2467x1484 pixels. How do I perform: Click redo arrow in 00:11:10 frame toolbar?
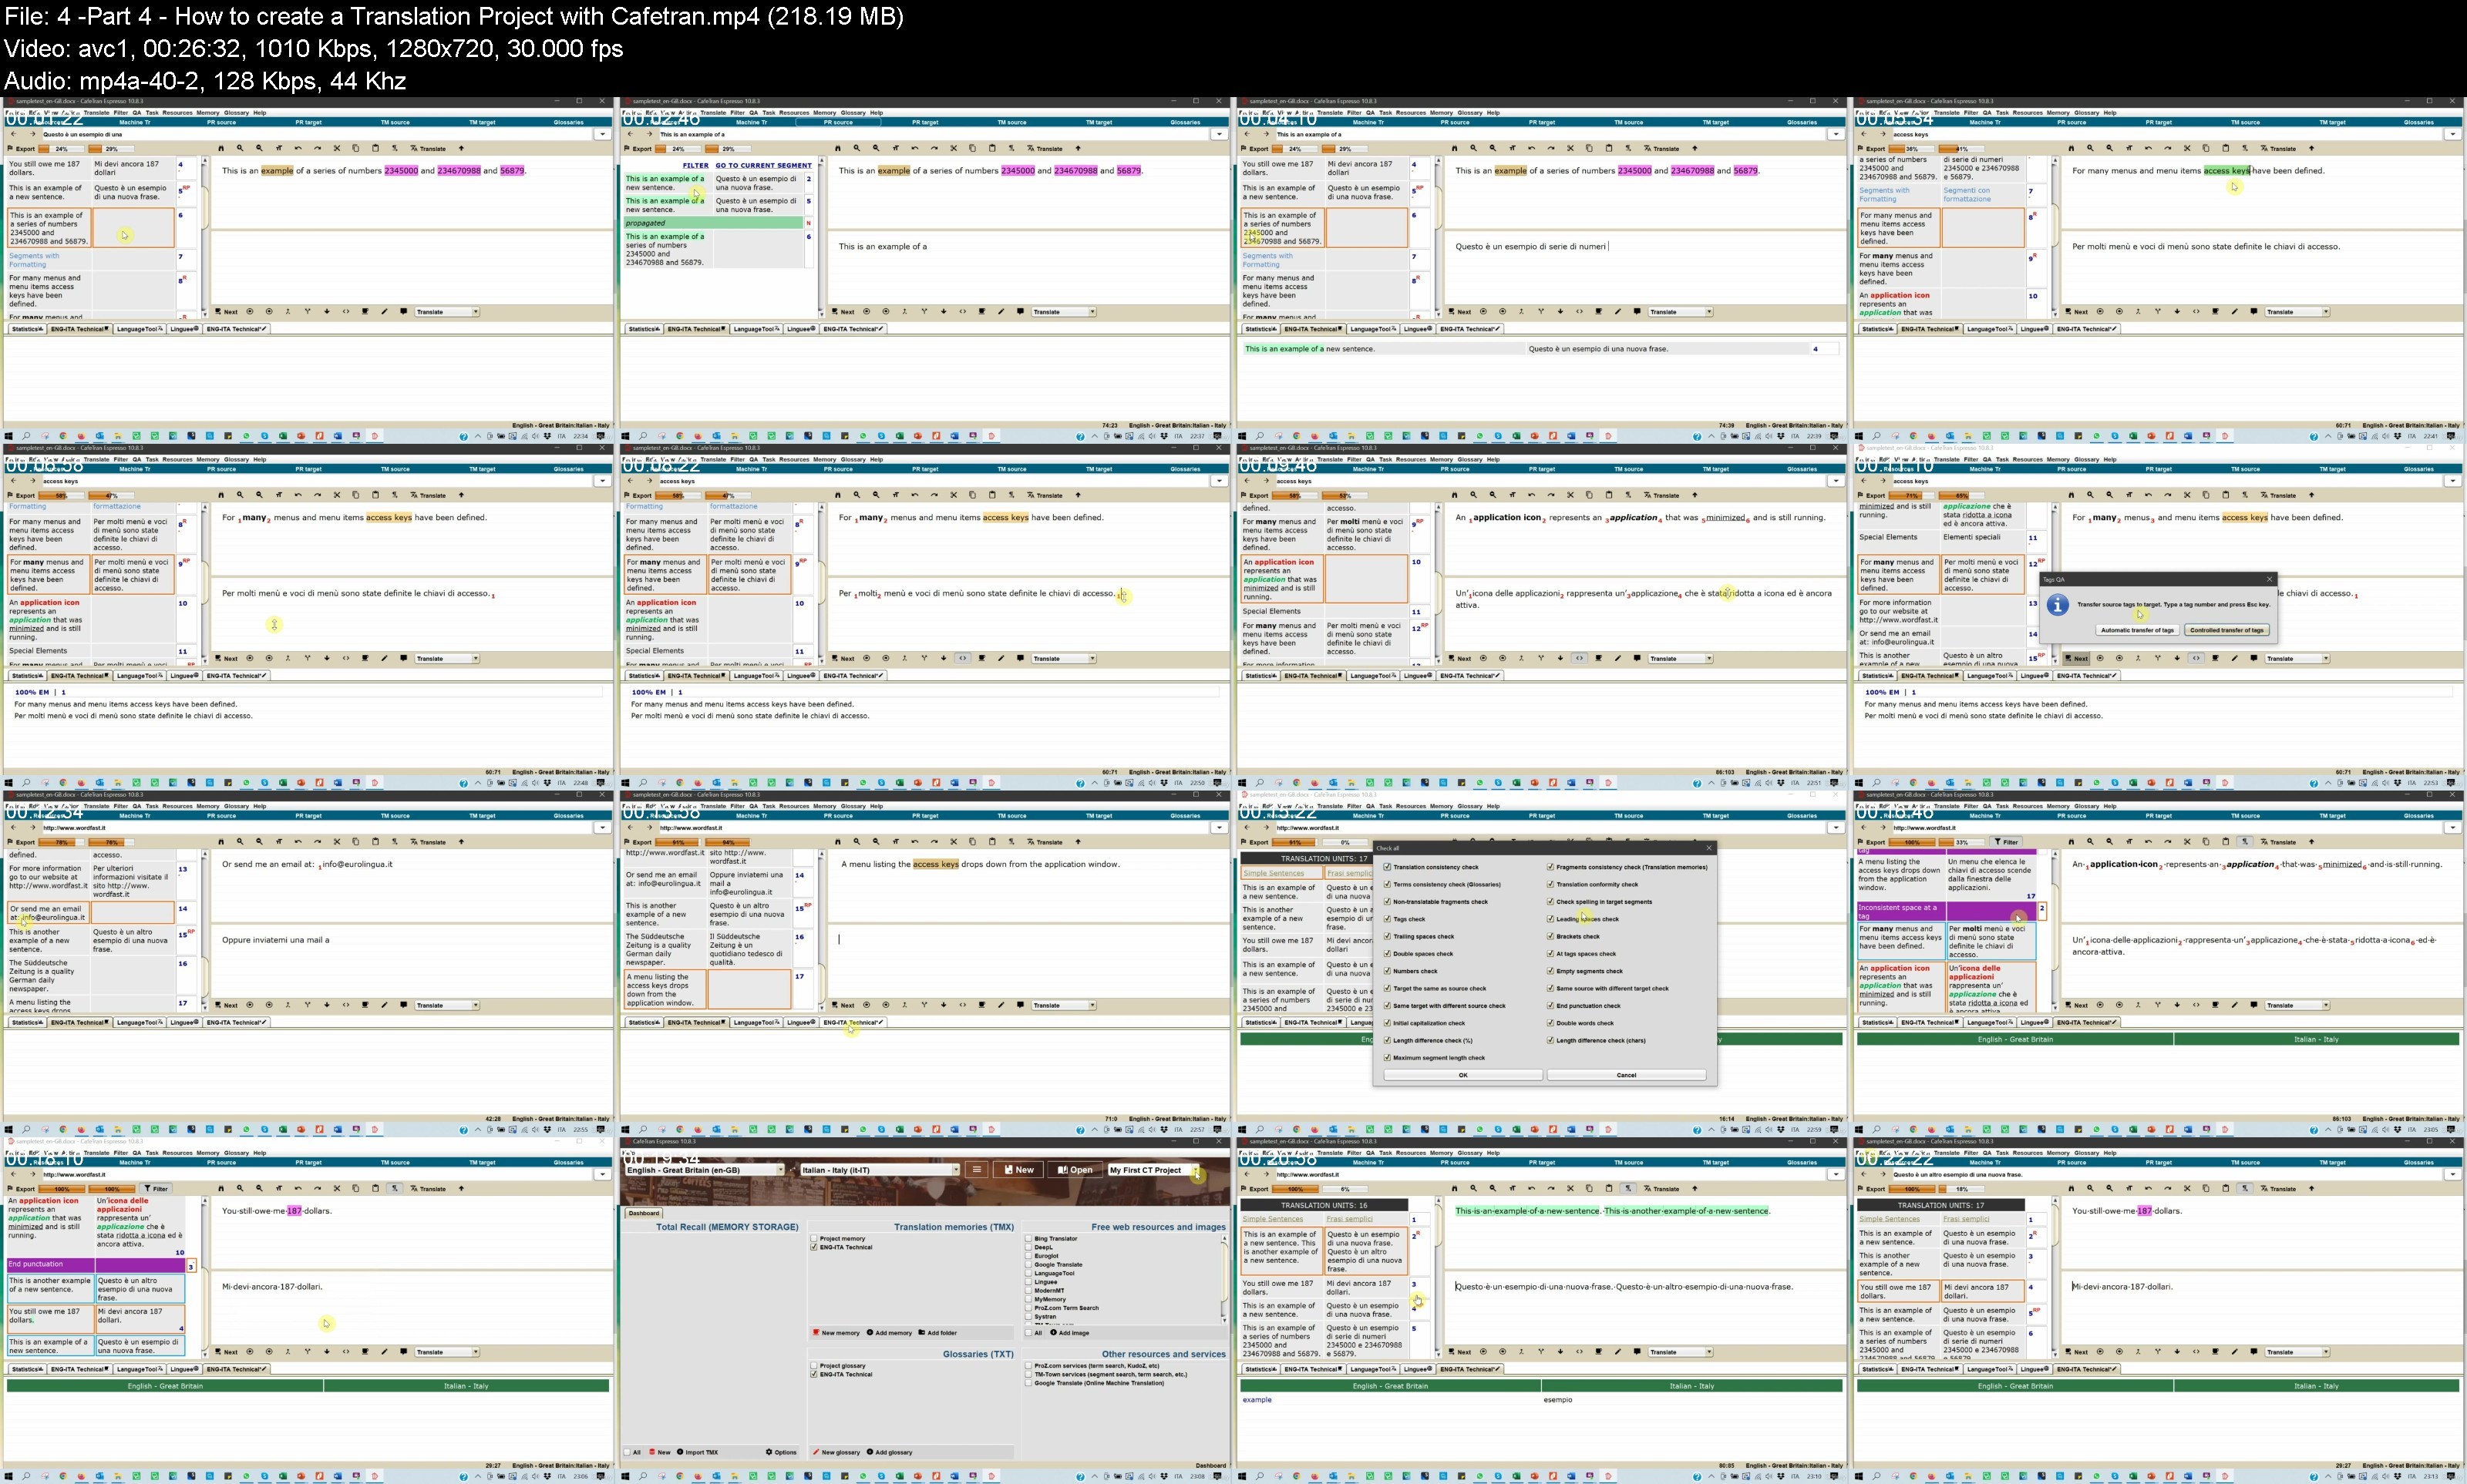pos(2168,495)
